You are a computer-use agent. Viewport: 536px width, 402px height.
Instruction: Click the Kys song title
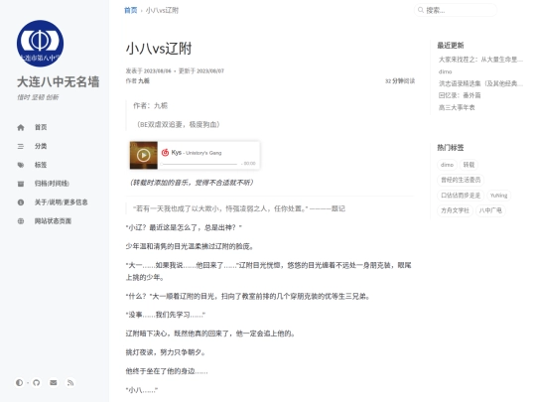[177, 153]
